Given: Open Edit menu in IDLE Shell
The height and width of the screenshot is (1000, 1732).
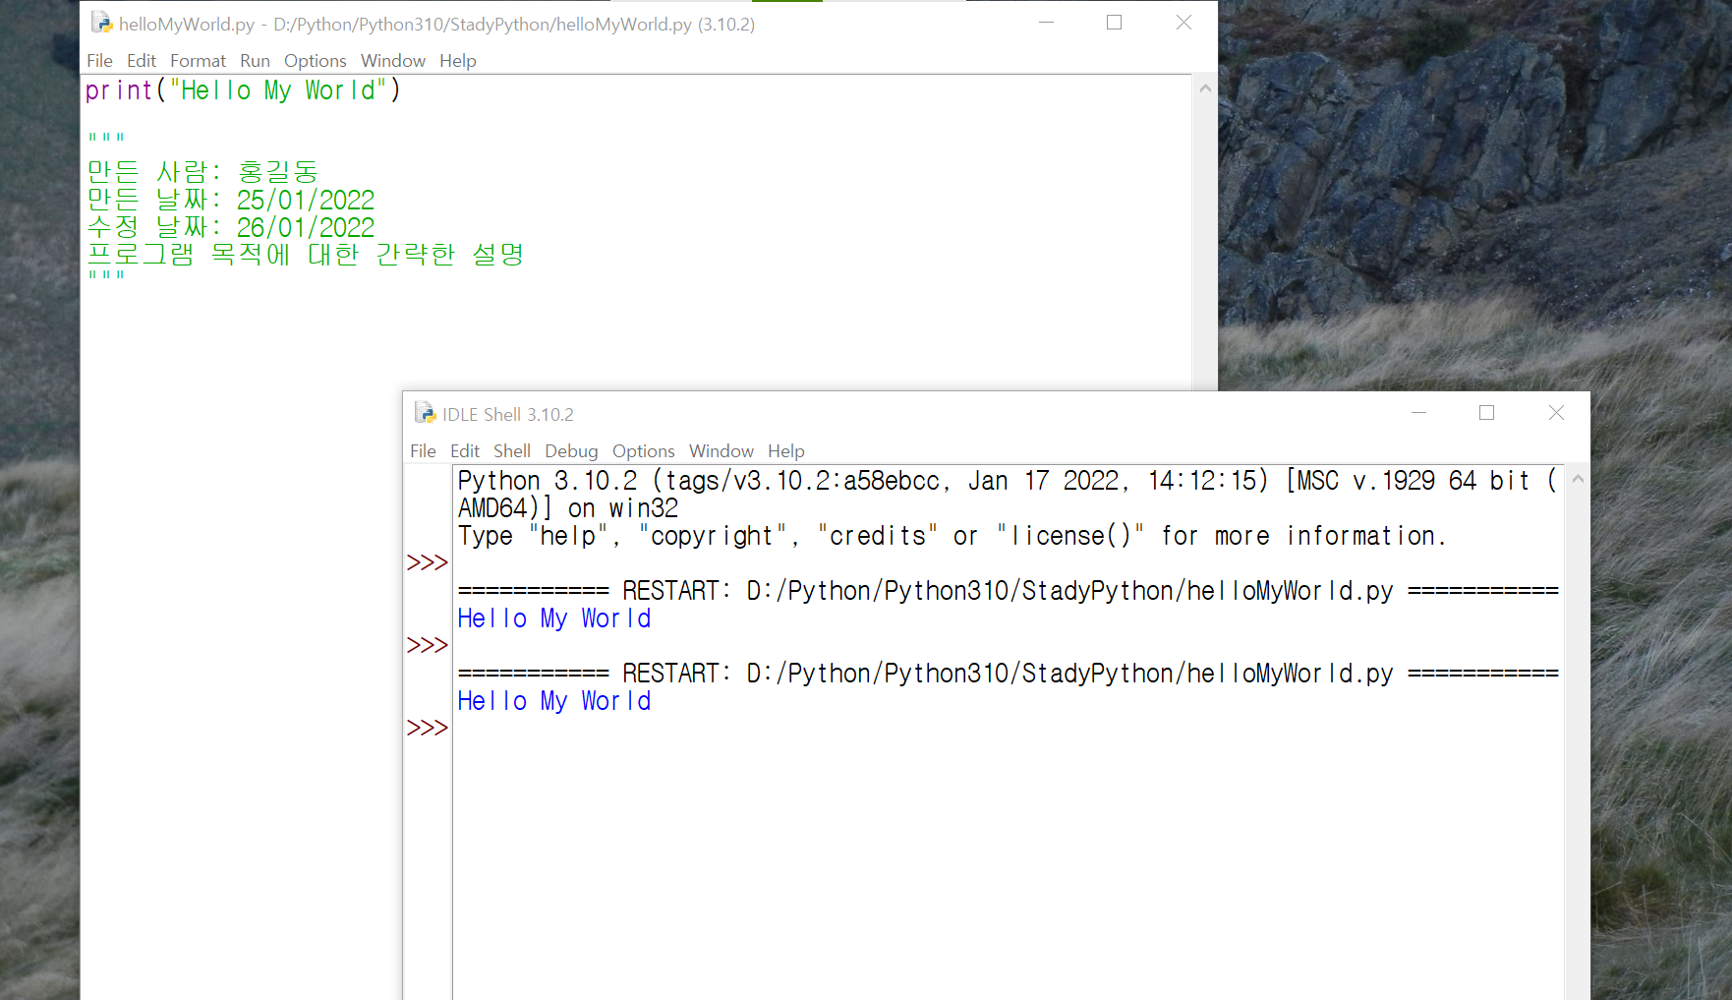Looking at the screenshot, I should 465,451.
